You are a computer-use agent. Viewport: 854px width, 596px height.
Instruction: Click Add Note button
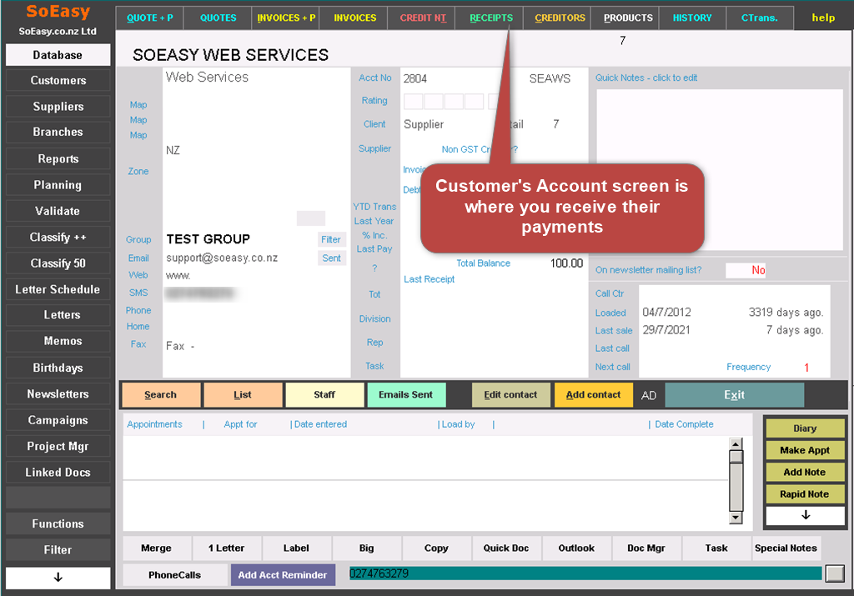(805, 473)
